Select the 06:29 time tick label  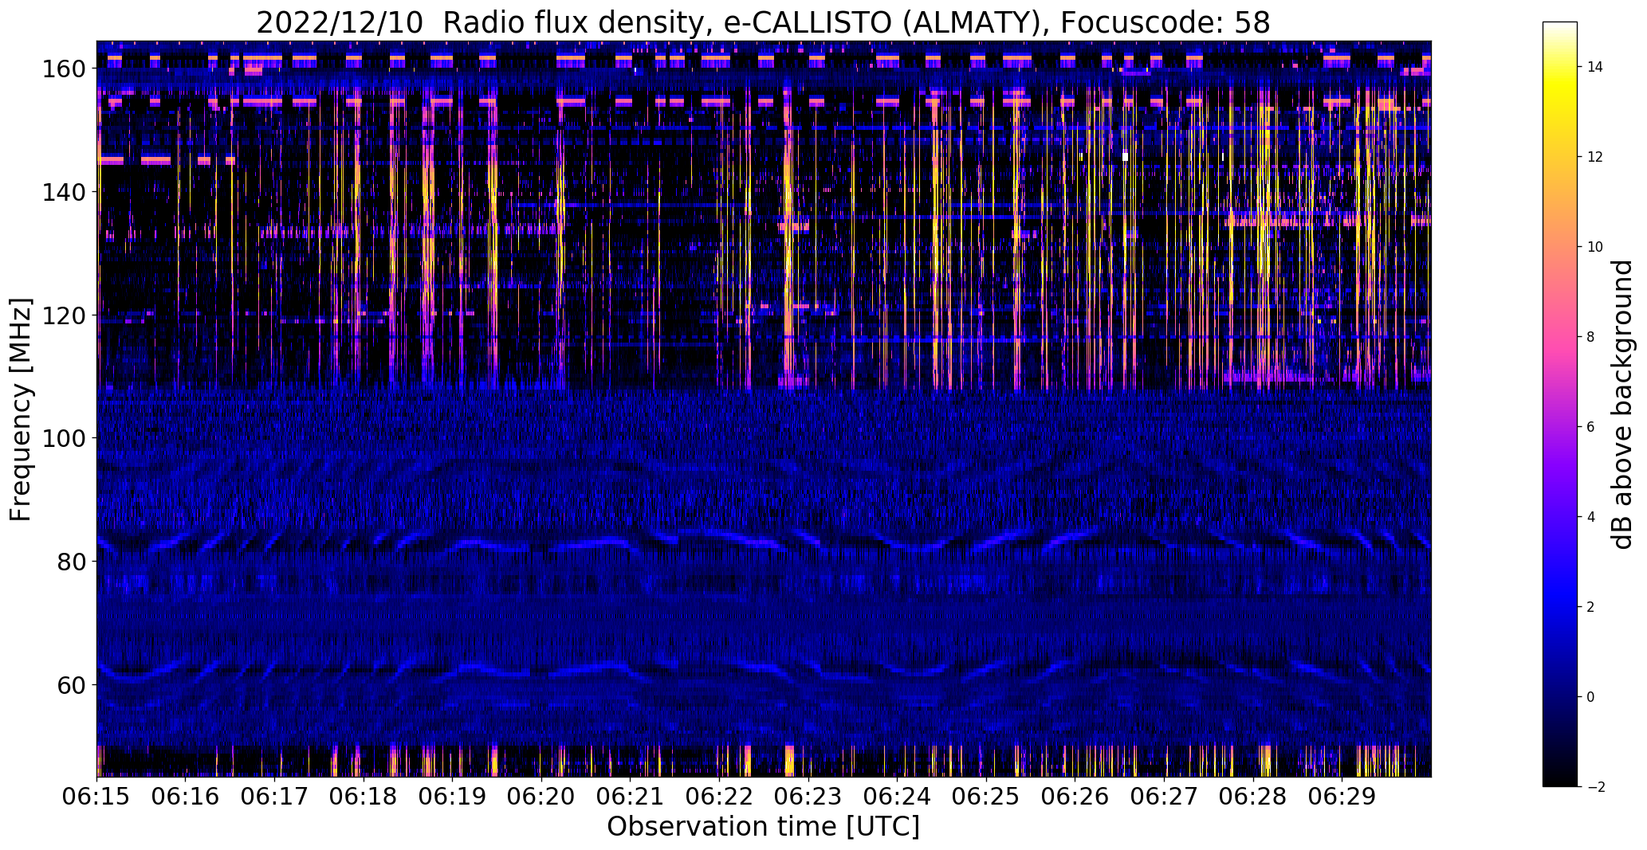1341,797
